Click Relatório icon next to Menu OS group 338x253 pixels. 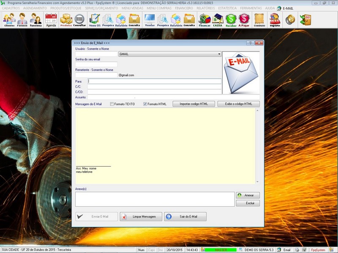click(x=121, y=20)
